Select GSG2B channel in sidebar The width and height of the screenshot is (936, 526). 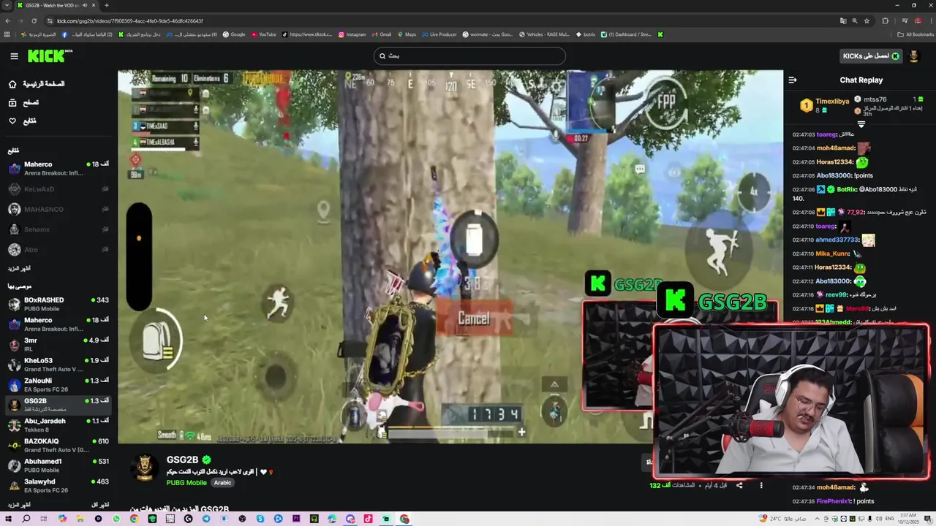point(58,405)
